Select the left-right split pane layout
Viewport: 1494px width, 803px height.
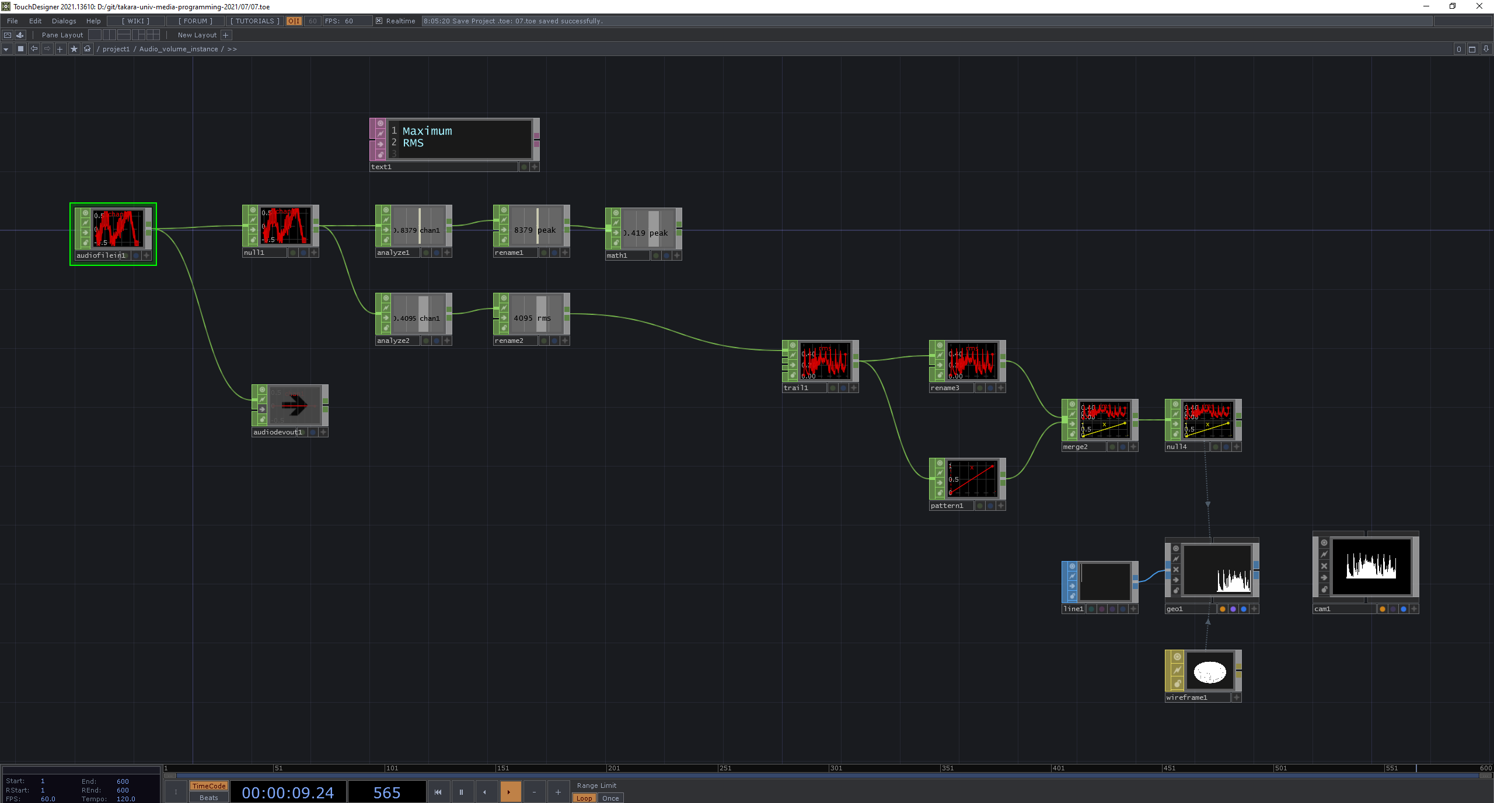pos(109,35)
